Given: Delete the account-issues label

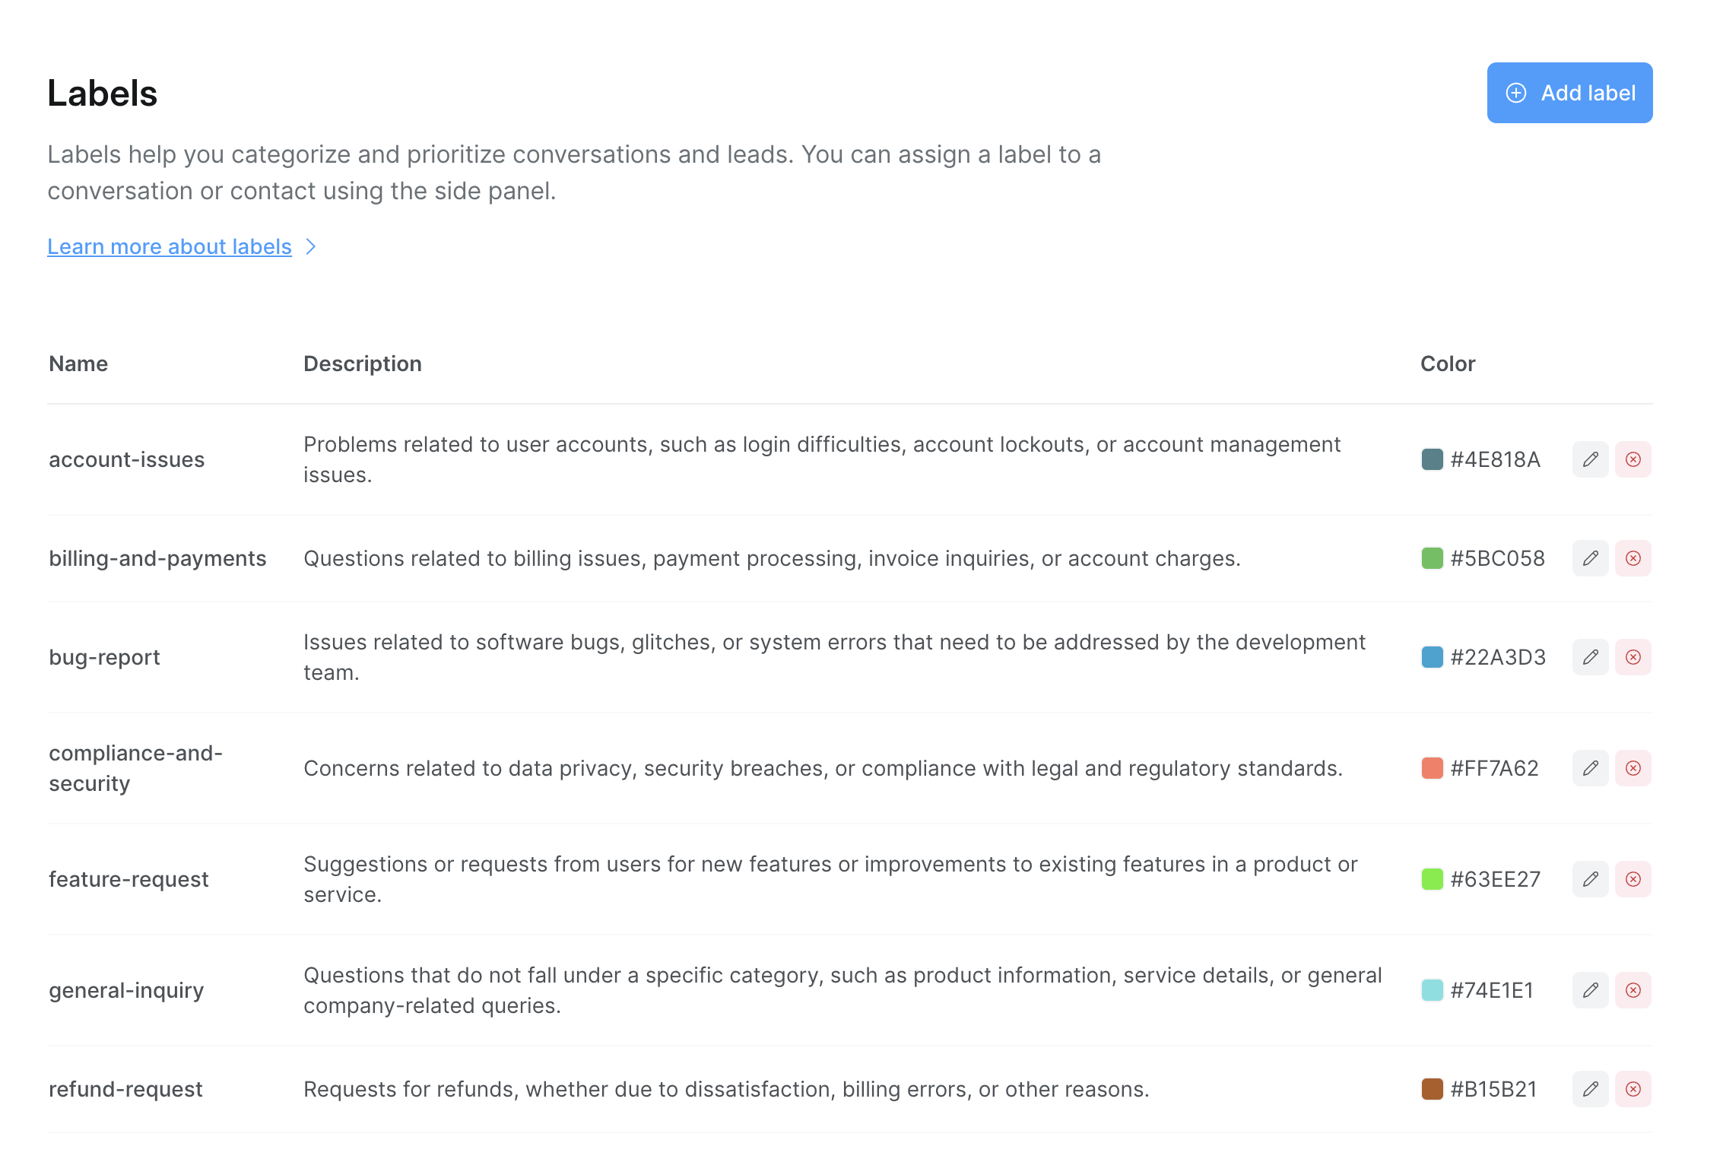Looking at the screenshot, I should tap(1633, 459).
